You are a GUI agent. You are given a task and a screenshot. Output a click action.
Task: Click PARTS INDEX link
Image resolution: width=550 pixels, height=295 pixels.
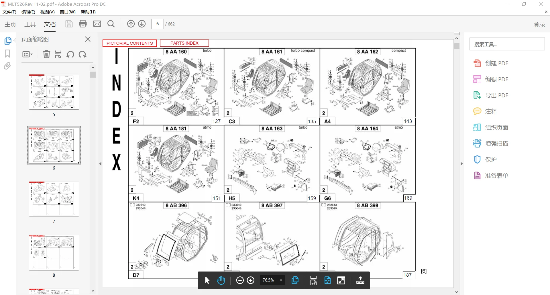184,43
